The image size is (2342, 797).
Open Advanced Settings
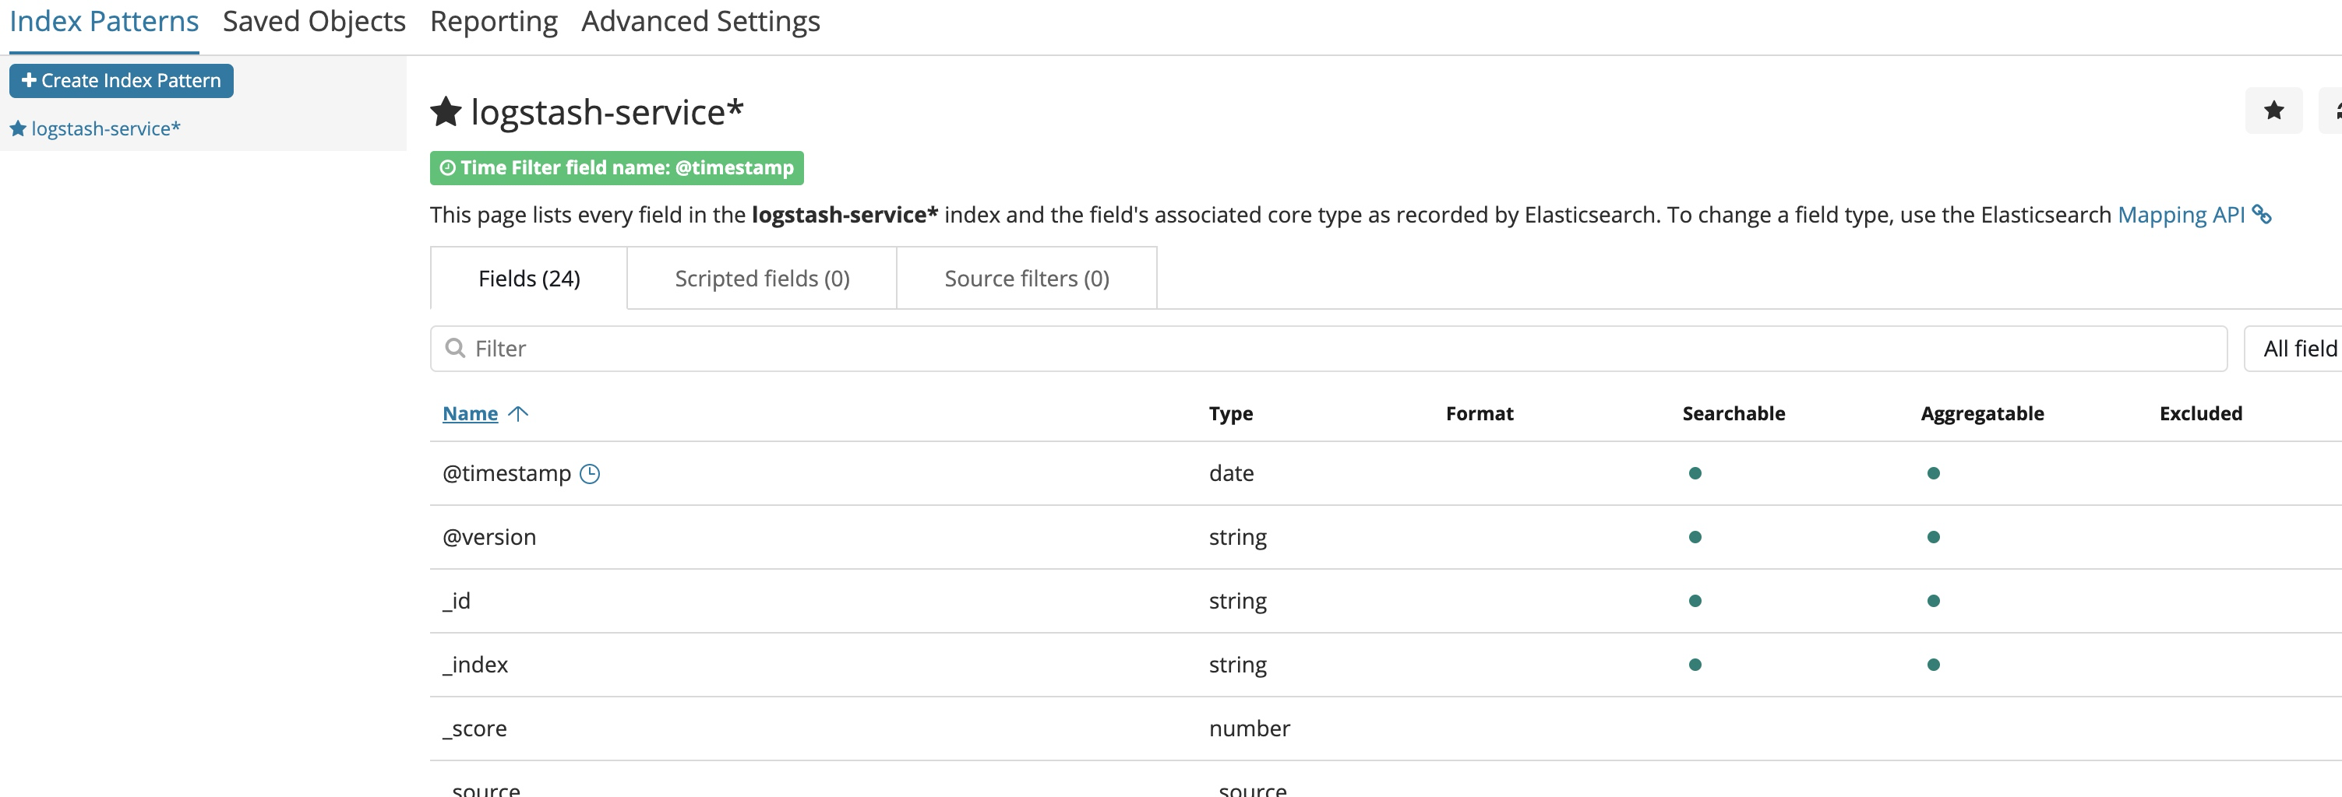(x=700, y=22)
